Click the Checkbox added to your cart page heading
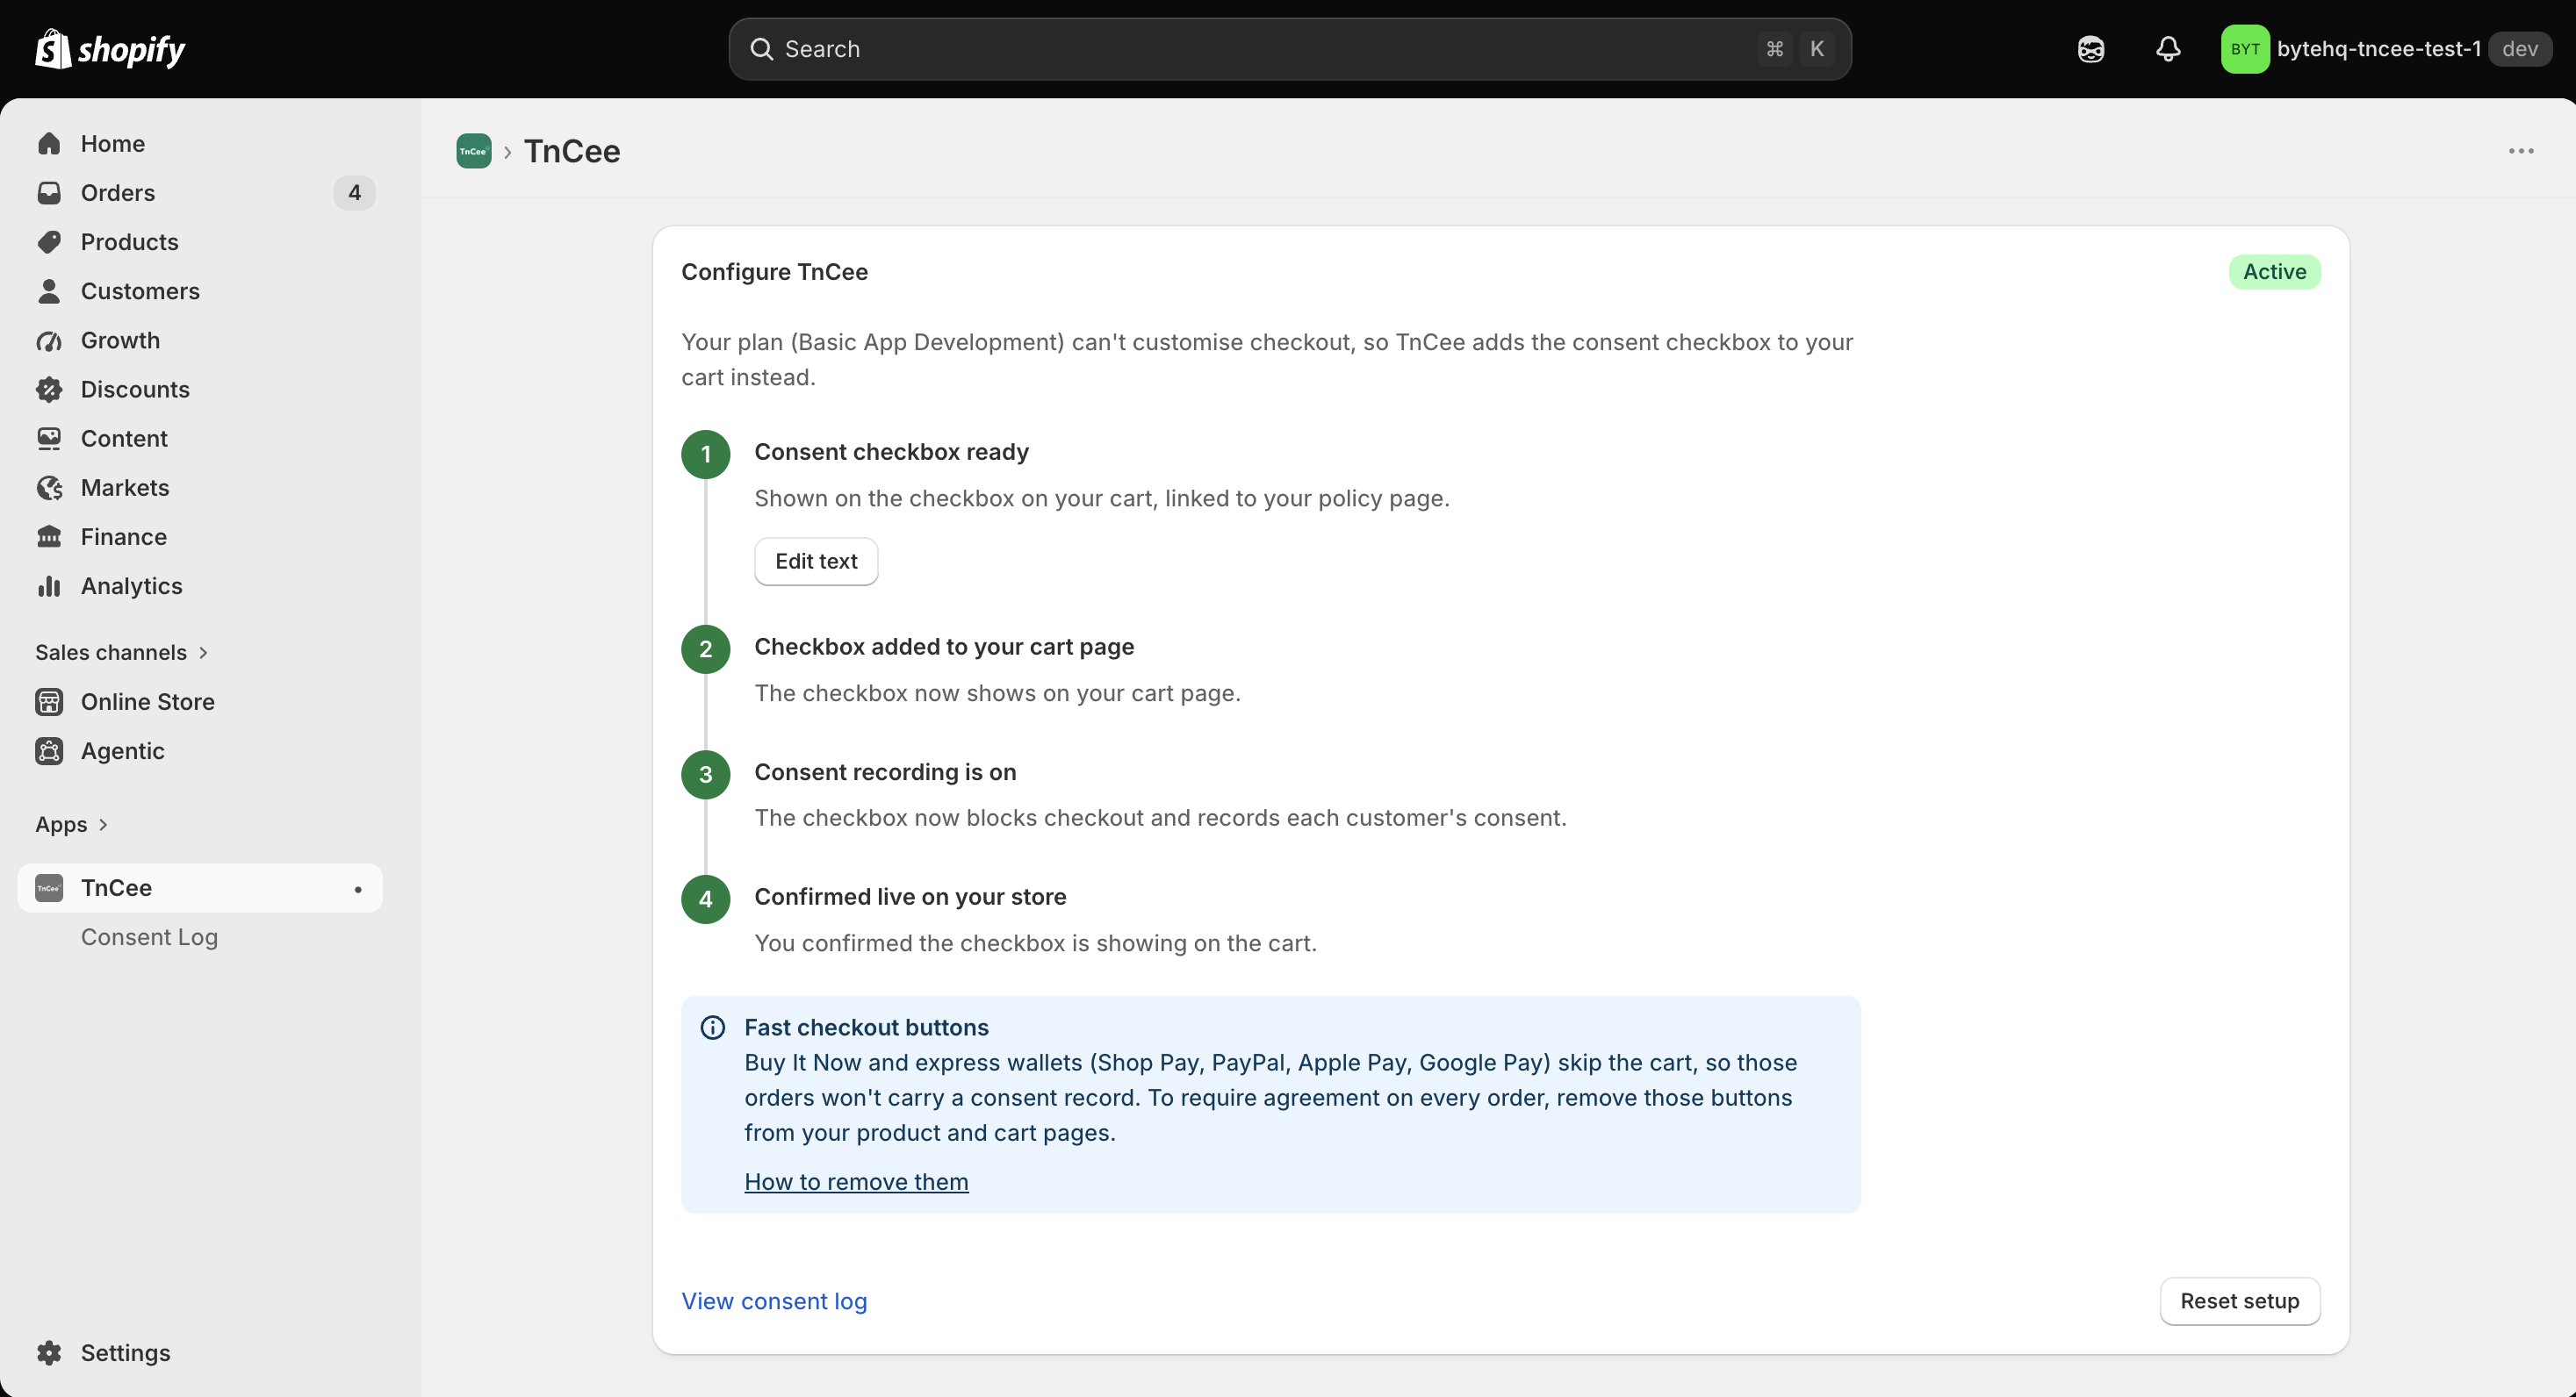 (x=944, y=647)
